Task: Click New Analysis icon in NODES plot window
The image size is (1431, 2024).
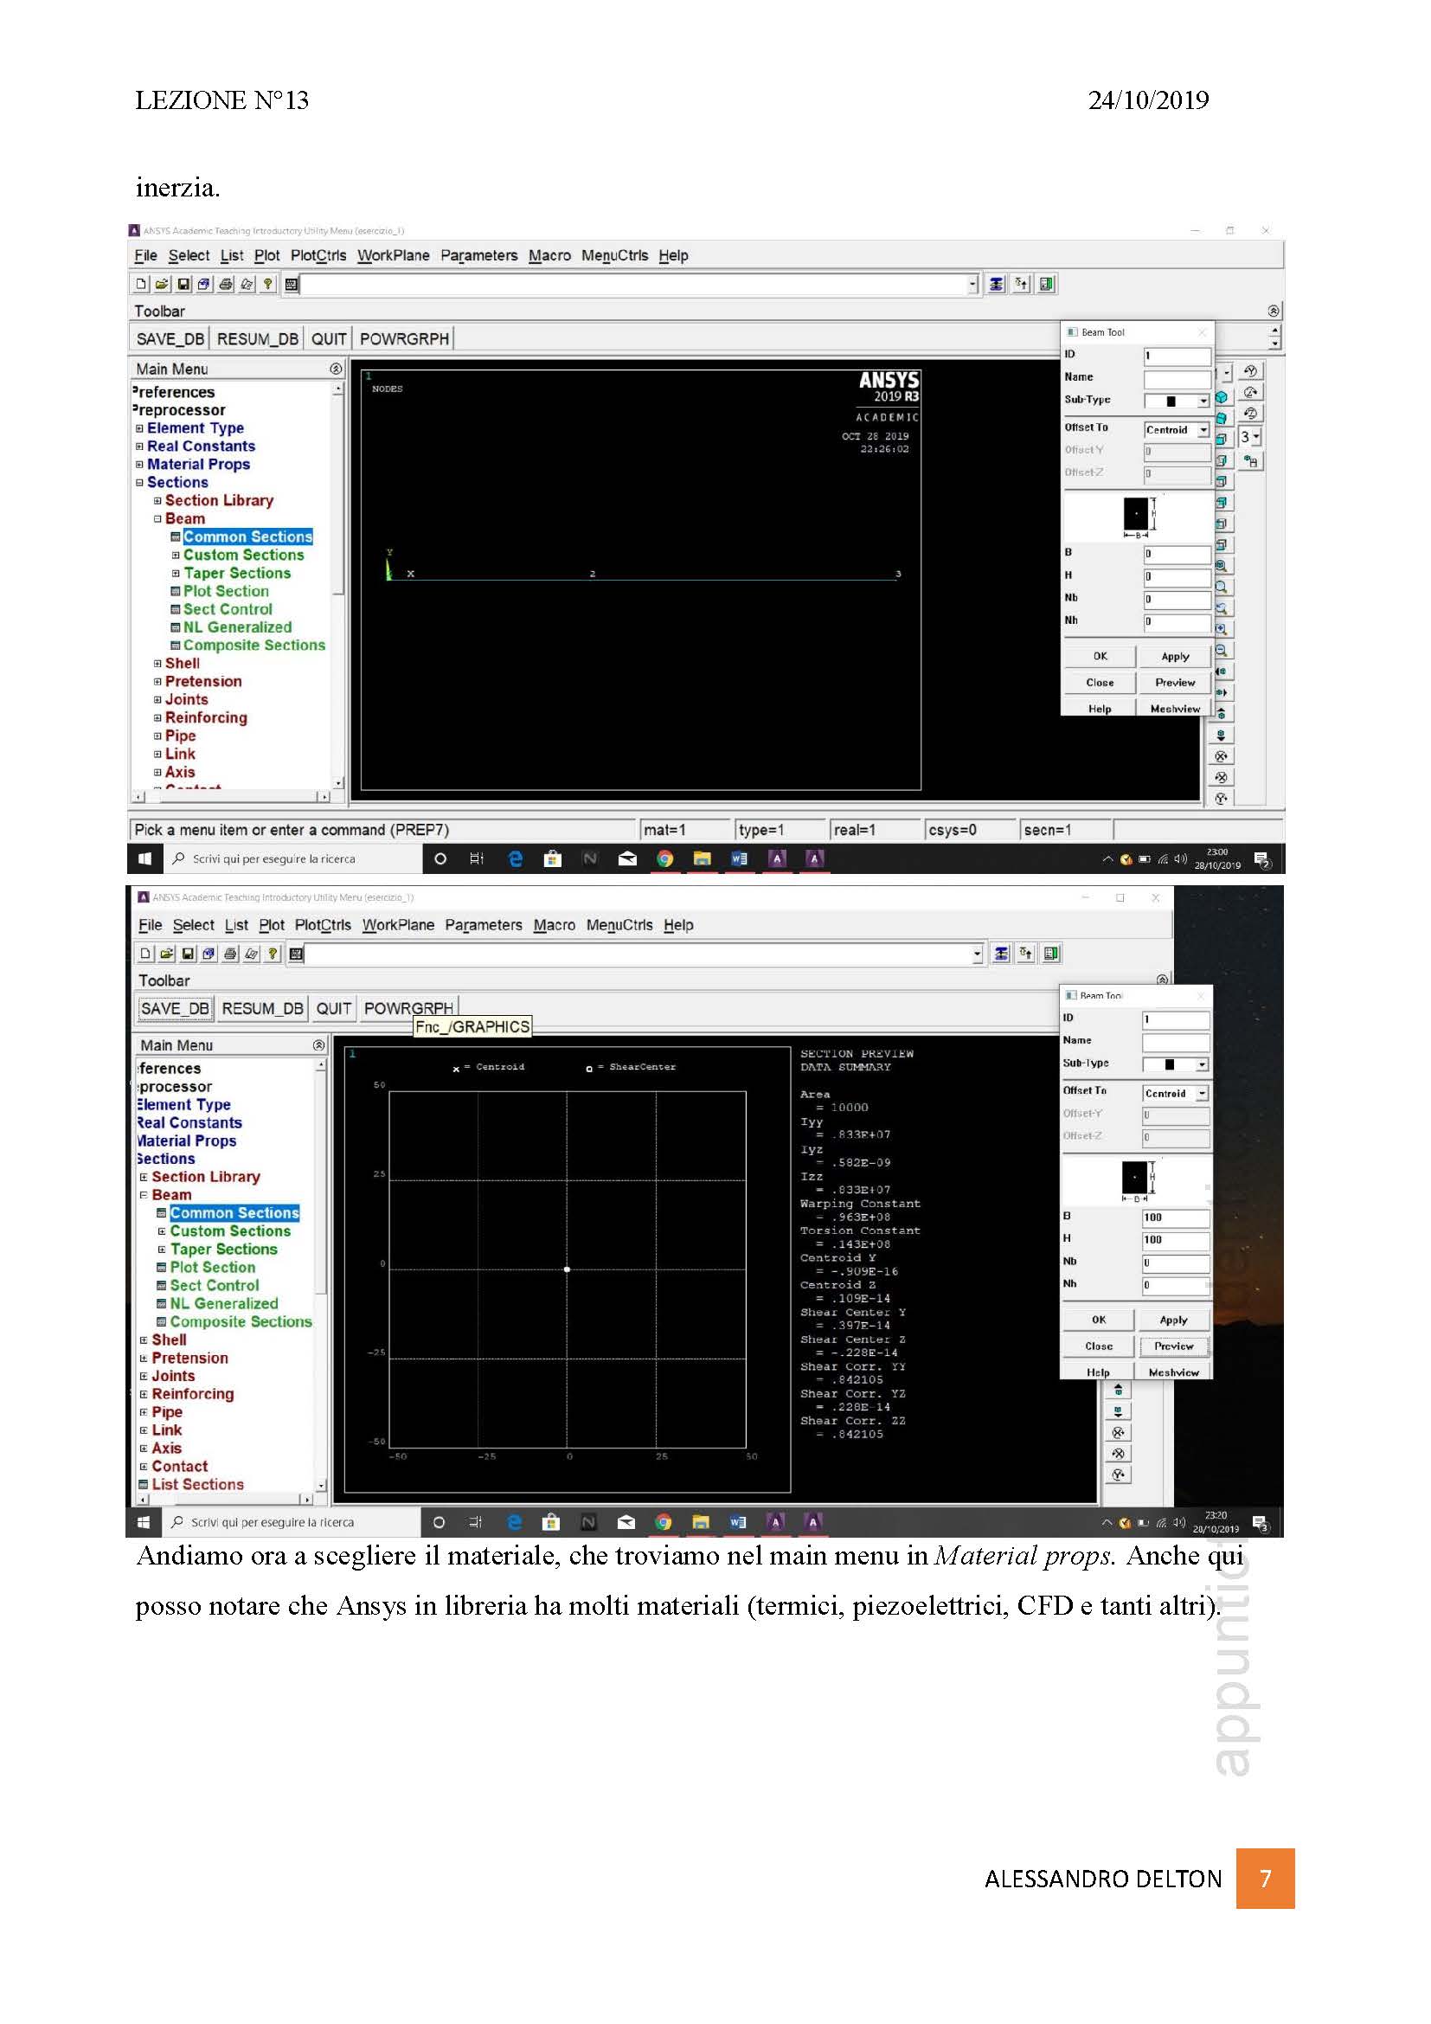Action: coord(141,284)
